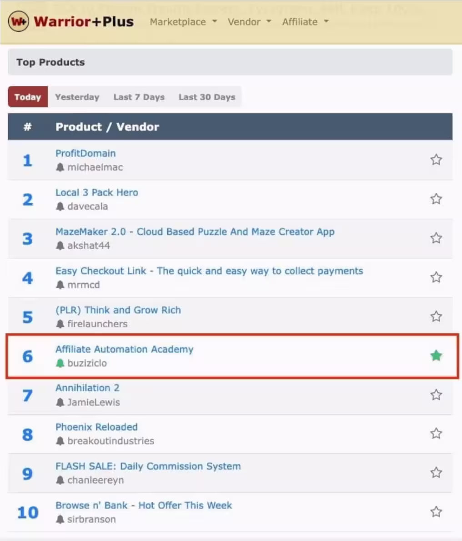
Task: Click the green bell next to buziziclo
Action: click(60, 363)
